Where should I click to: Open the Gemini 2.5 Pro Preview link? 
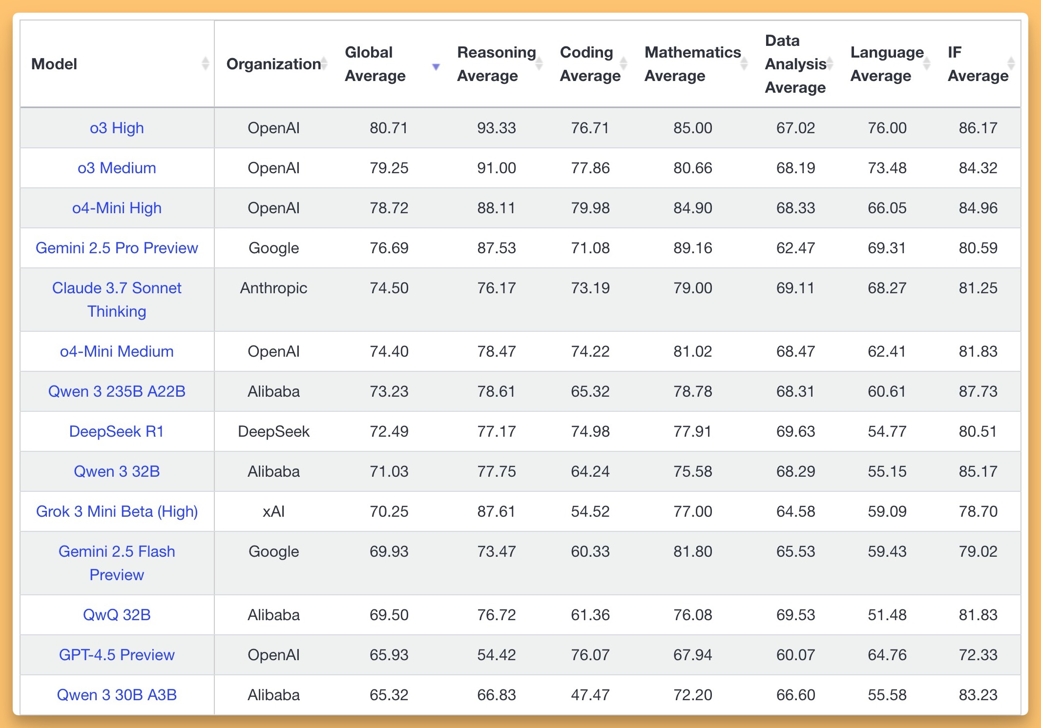(x=117, y=248)
